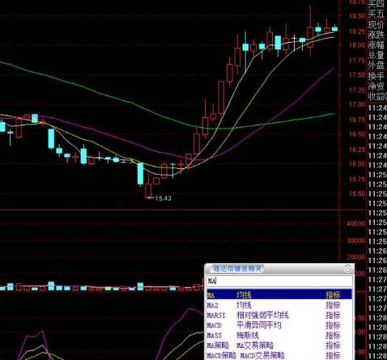The height and width of the screenshot is (360, 387).
Task: Click the 15.43 lowest price marker
Action: pyautogui.click(x=163, y=198)
